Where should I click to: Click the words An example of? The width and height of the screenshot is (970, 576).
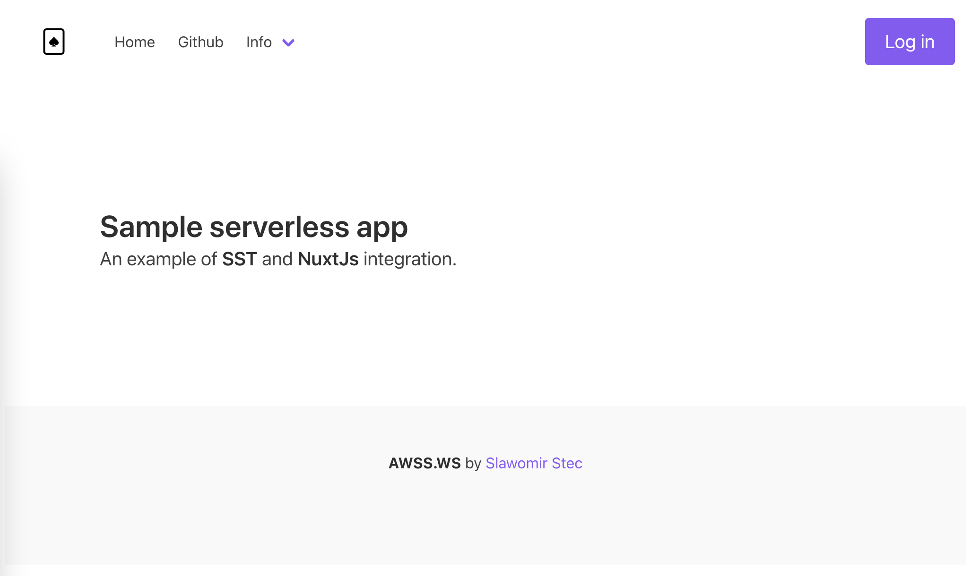158,259
